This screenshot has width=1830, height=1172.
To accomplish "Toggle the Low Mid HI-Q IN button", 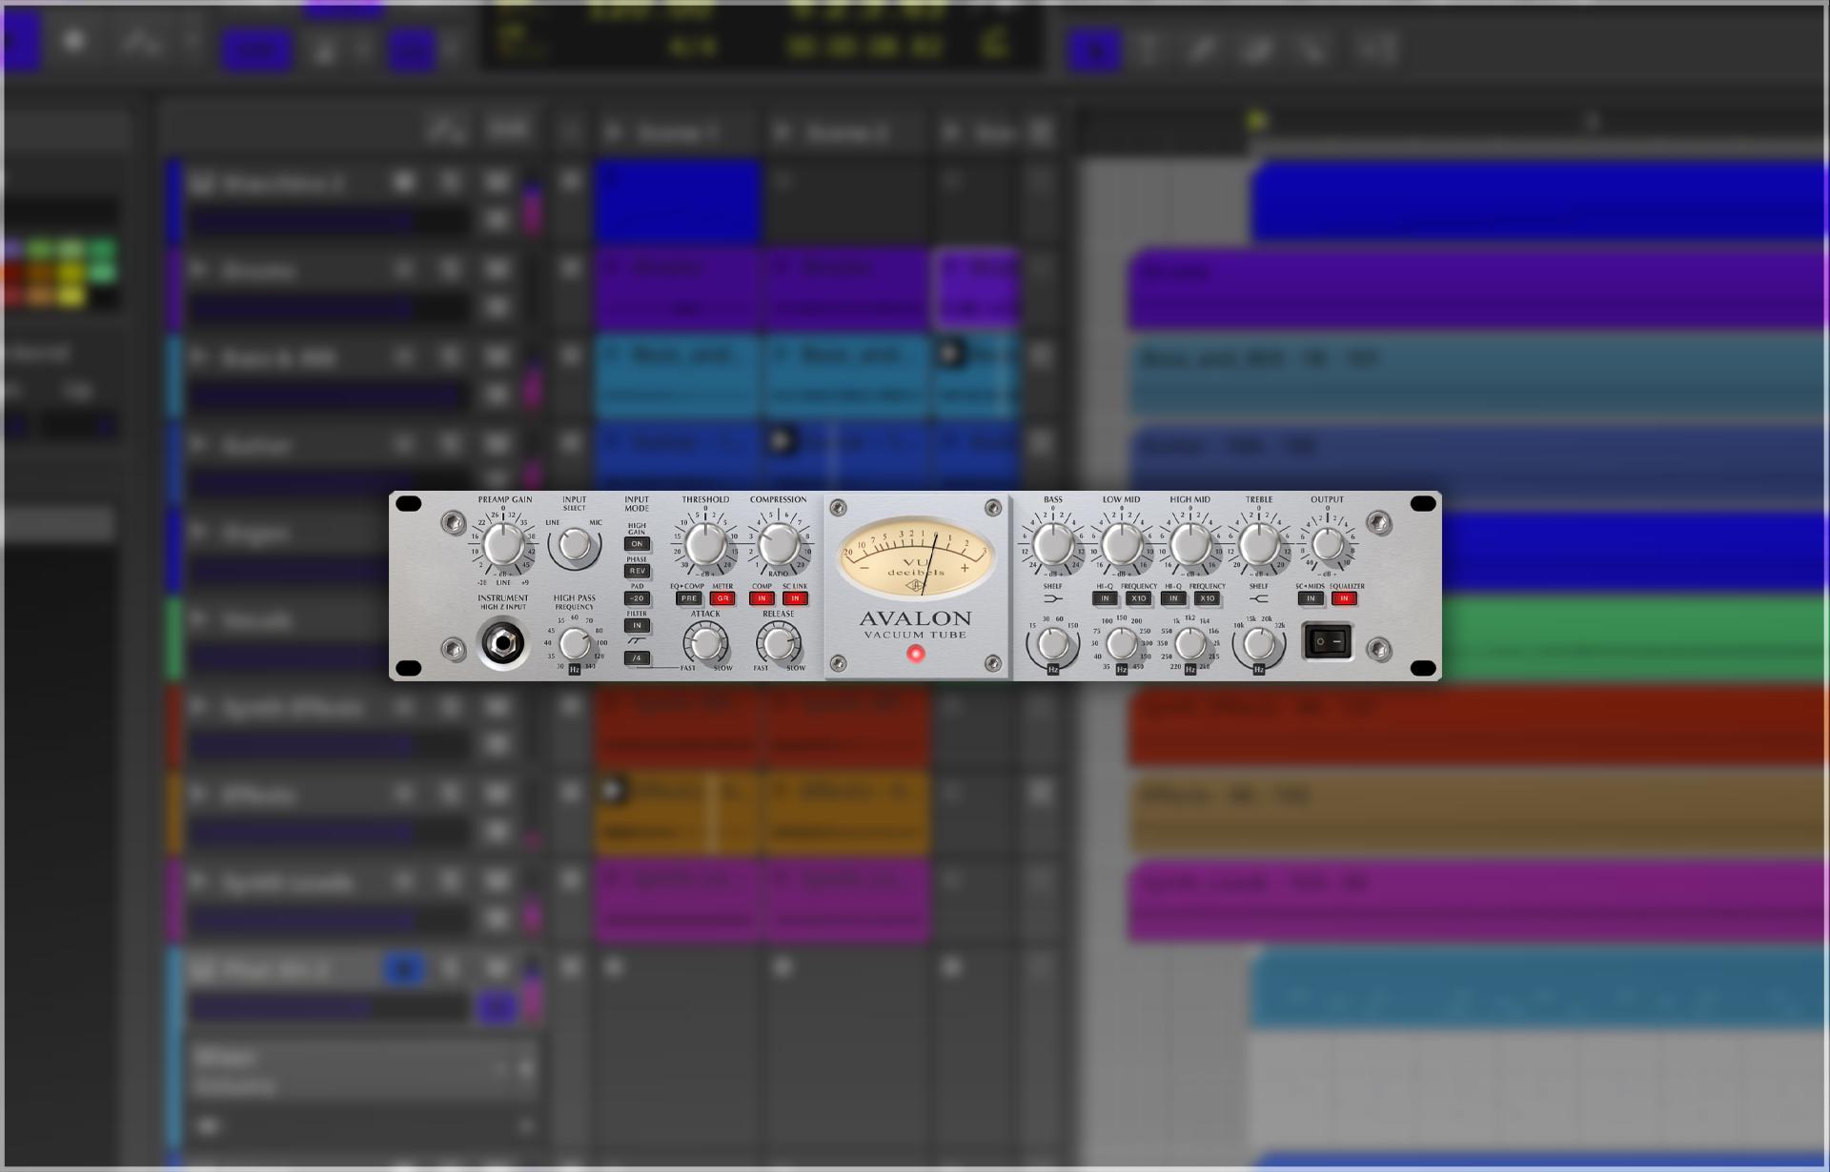I will coord(1105,598).
